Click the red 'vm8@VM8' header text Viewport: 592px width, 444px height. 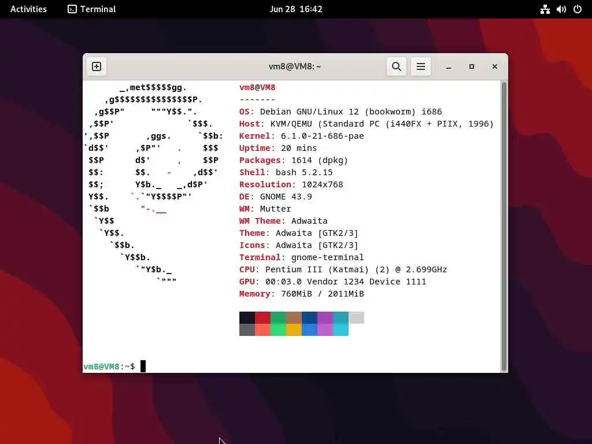[x=257, y=88]
